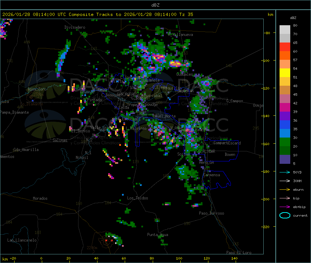
Task: Click the 'Paso_Barroso' map label
Action: tap(211, 213)
